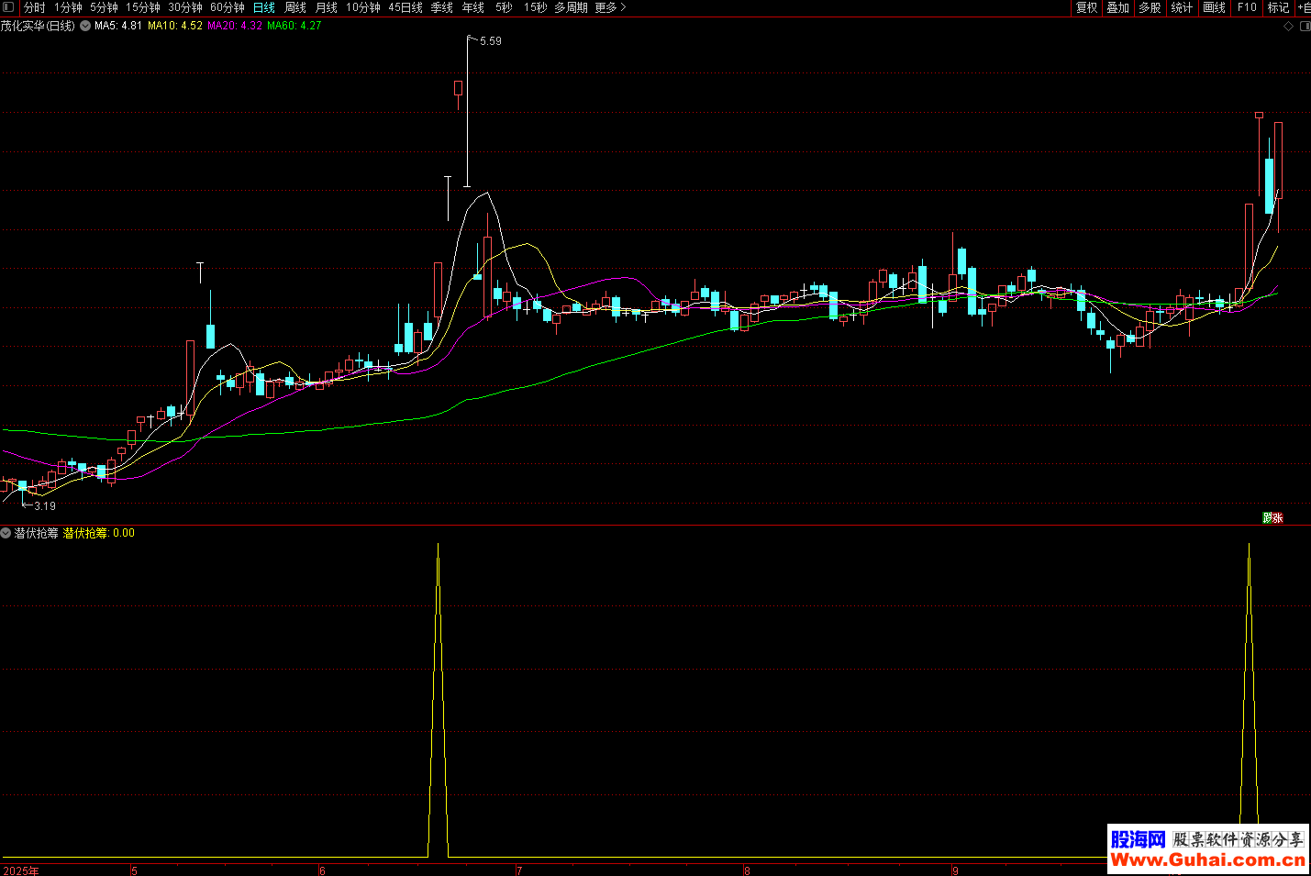
Task: Expand the 潜伏抢筹 indicator dropdown
Action: (x=6, y=533)
